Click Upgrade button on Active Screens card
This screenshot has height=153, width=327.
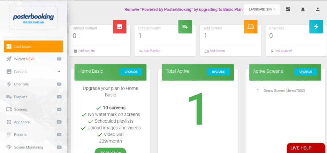(x=306, y=72)
